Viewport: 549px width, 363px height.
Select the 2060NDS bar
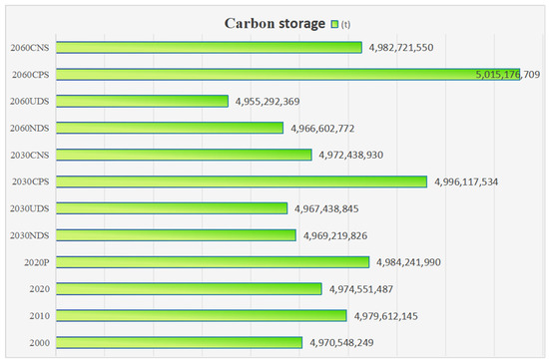tap(170, 128)
